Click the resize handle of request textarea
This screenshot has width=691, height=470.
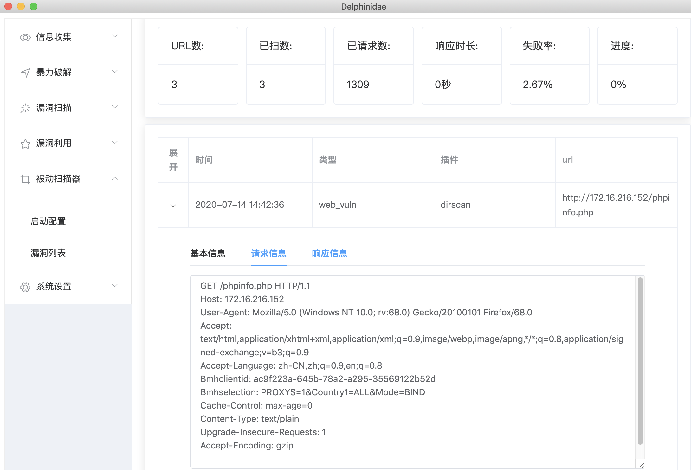pos(642,465)
